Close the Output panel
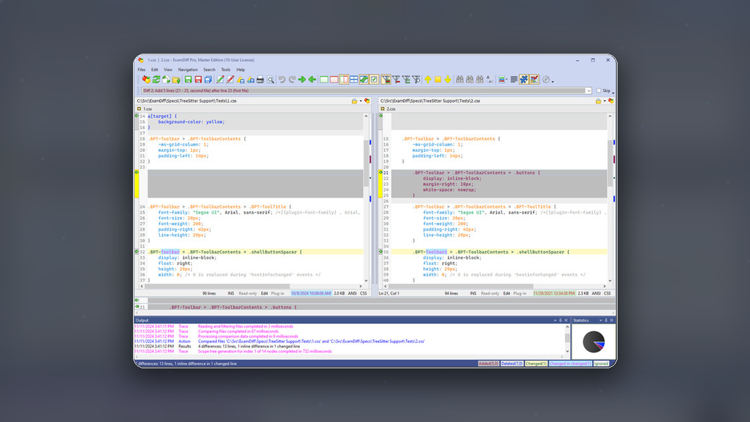 point(566,320)
